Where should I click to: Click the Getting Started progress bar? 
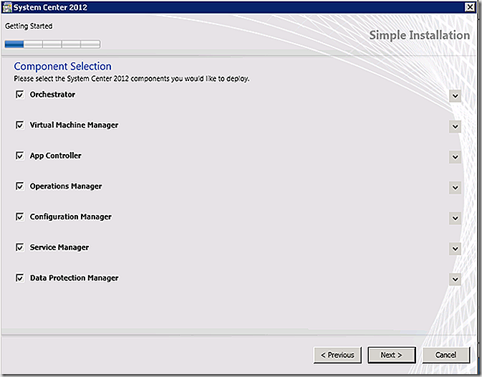tap(52, 44)
